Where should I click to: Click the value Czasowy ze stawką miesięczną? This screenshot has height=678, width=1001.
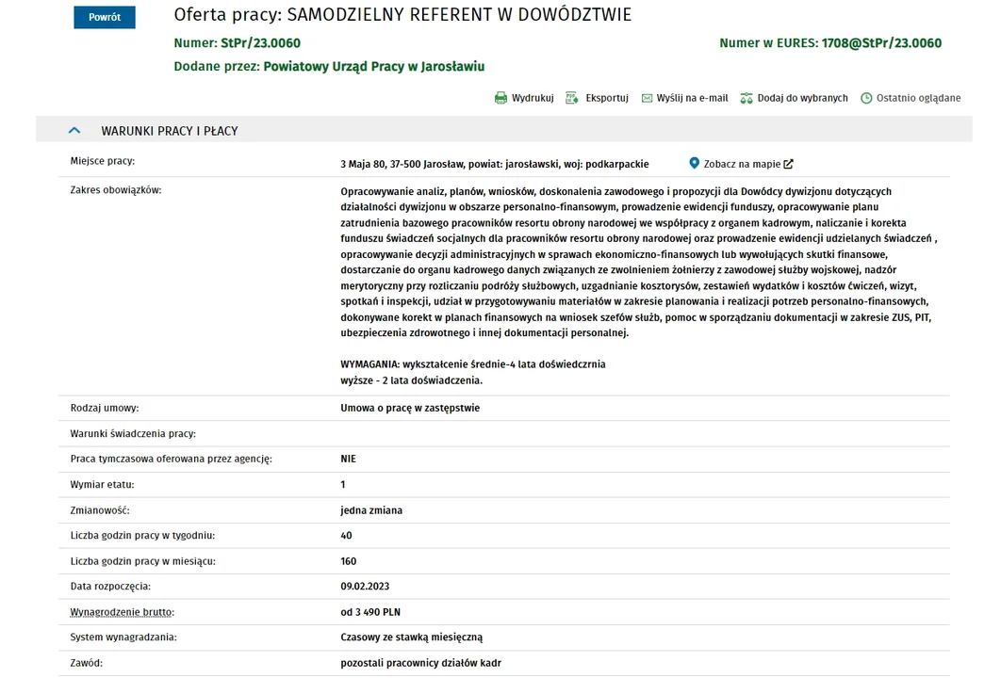(411, 638)
